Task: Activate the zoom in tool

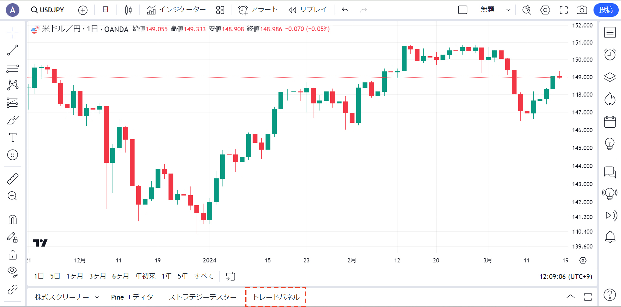Action: pos(13,196)
